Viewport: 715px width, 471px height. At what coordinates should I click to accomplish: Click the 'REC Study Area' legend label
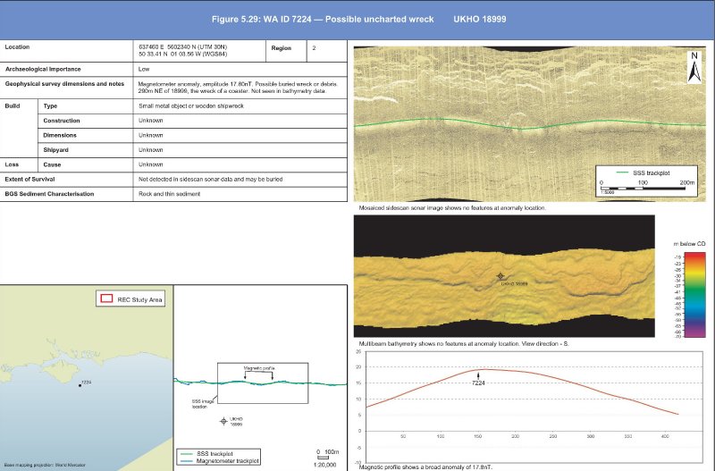point(139,299)
